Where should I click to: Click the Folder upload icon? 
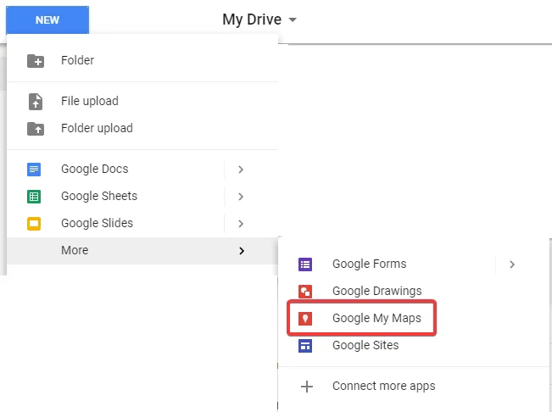[35, 129]
